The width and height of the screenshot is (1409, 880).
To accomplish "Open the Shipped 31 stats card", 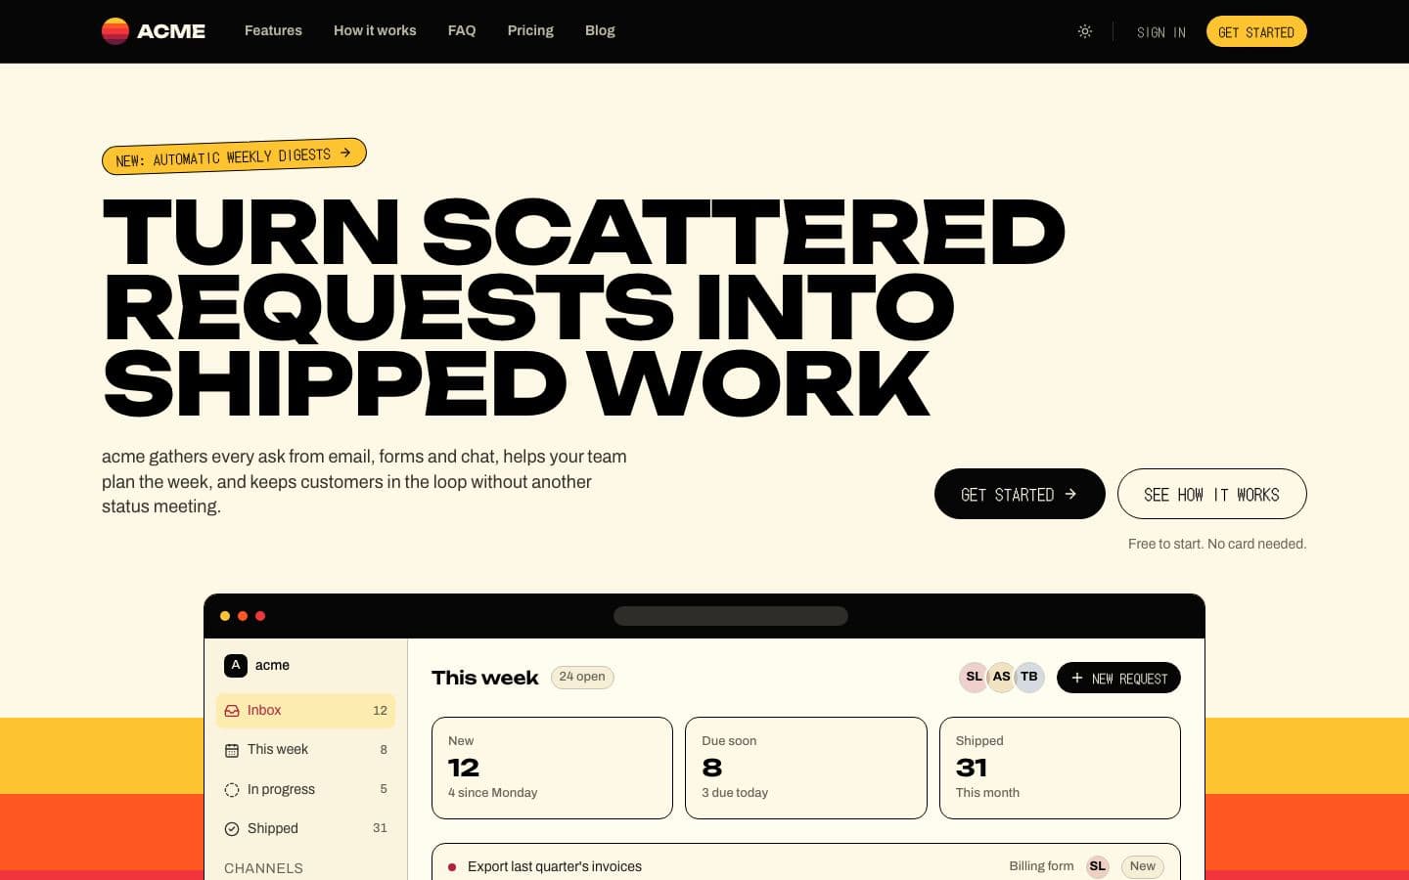I will (x=1060, y=768).
